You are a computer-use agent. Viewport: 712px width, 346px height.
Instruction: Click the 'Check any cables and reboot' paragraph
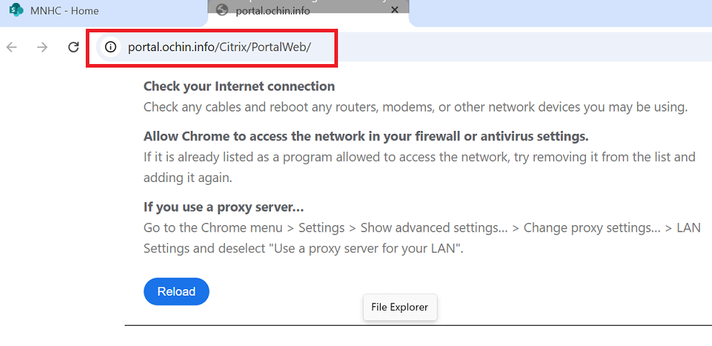[415, 107]
